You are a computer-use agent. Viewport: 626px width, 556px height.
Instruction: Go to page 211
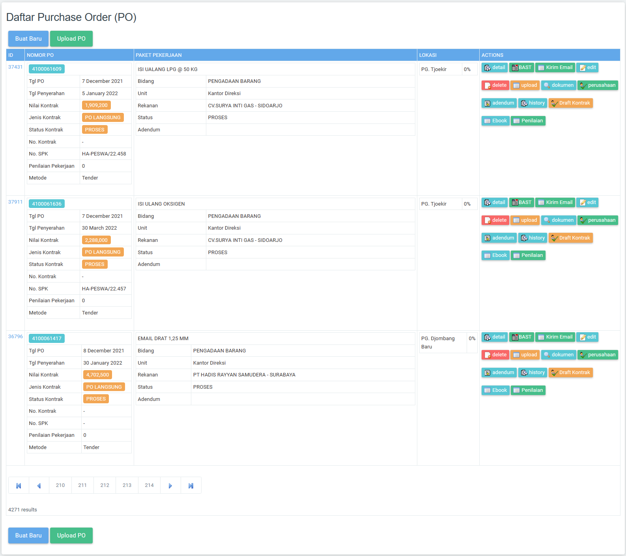coord(82,485)
